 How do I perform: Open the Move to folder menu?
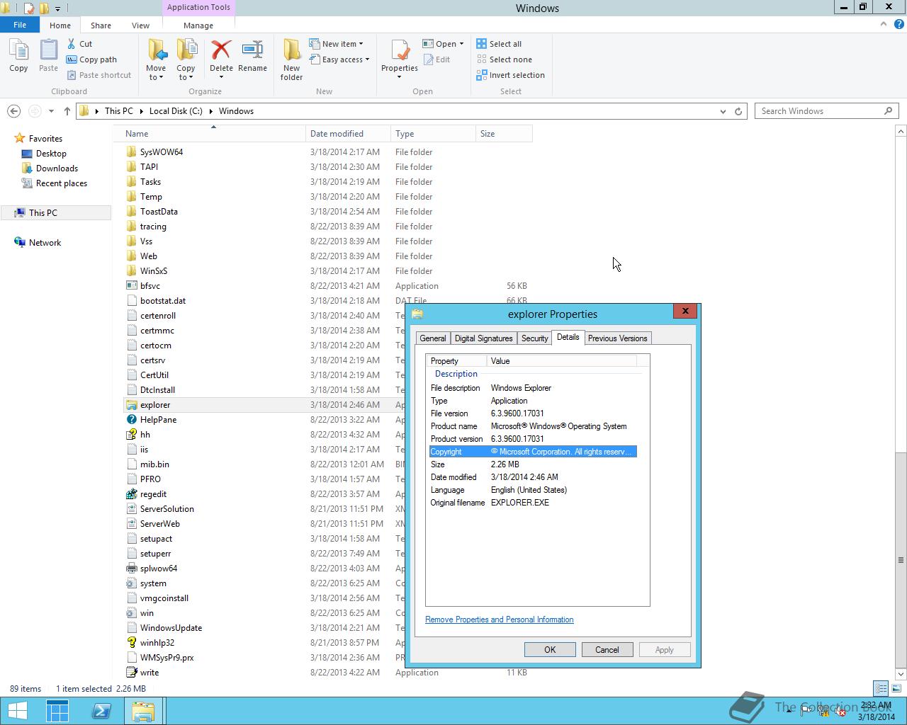point(156,60)
